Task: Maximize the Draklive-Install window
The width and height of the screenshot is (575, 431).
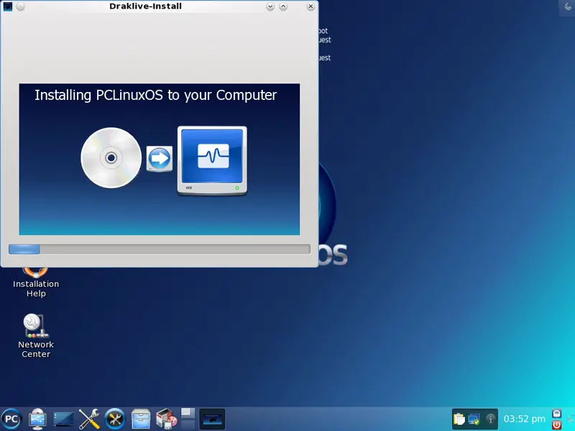Action: (x=283, y=6)
